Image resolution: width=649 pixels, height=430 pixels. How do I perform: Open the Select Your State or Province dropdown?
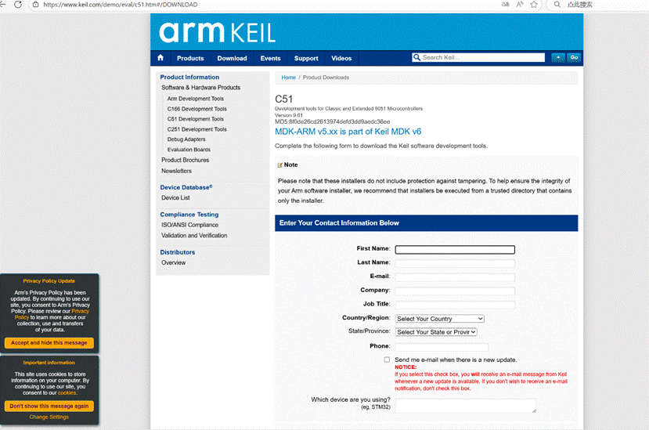[436, 332]
